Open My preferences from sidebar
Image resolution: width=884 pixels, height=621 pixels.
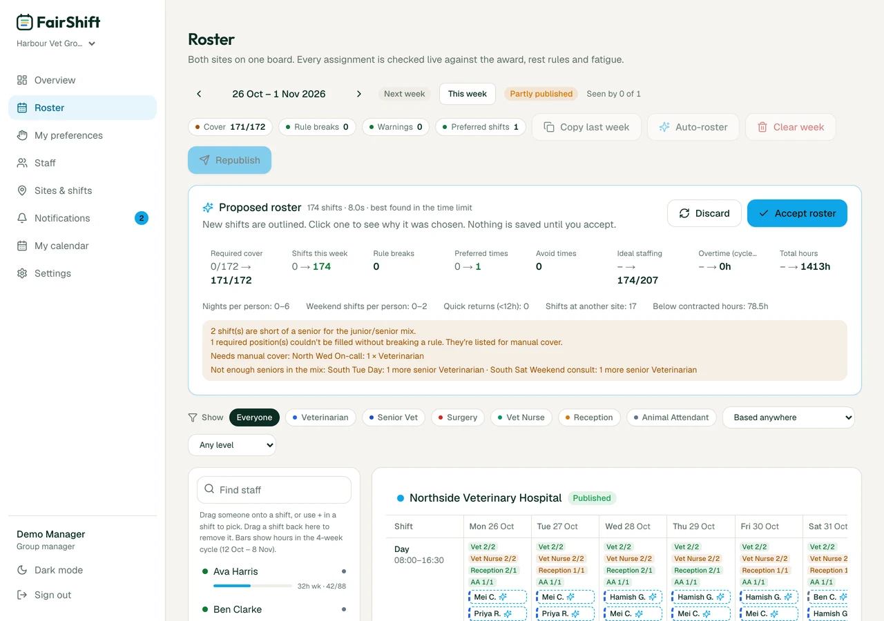[x=82, y=135]
